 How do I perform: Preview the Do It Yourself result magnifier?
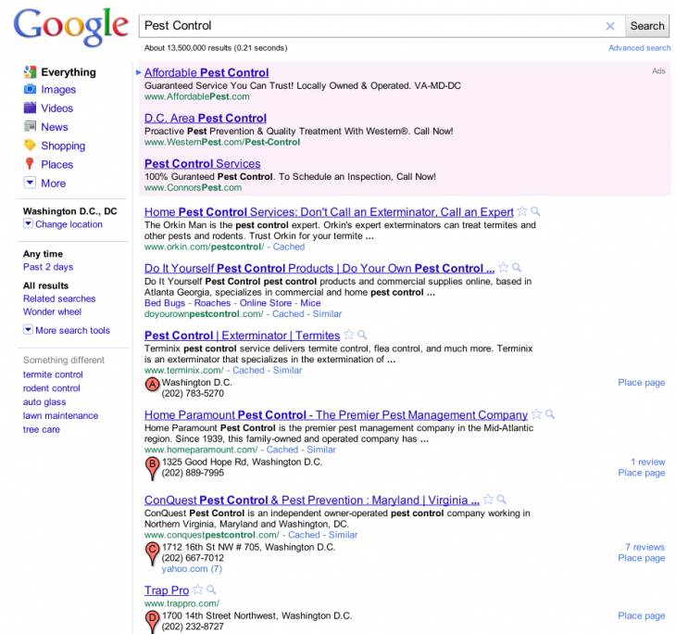(x=517, y=268)
